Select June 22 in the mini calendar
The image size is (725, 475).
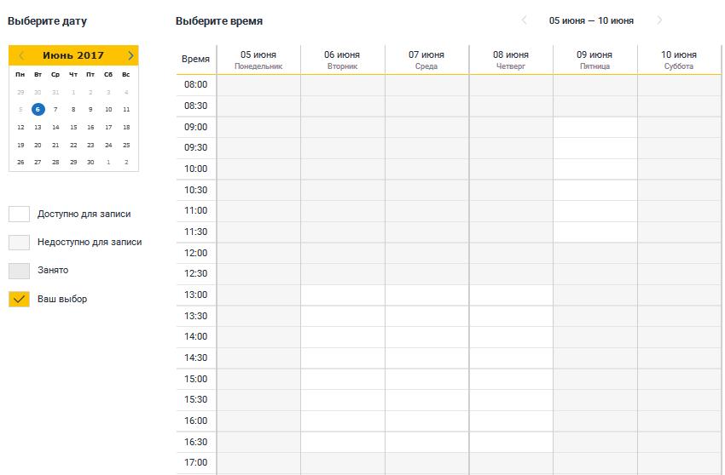pos(73,145)
